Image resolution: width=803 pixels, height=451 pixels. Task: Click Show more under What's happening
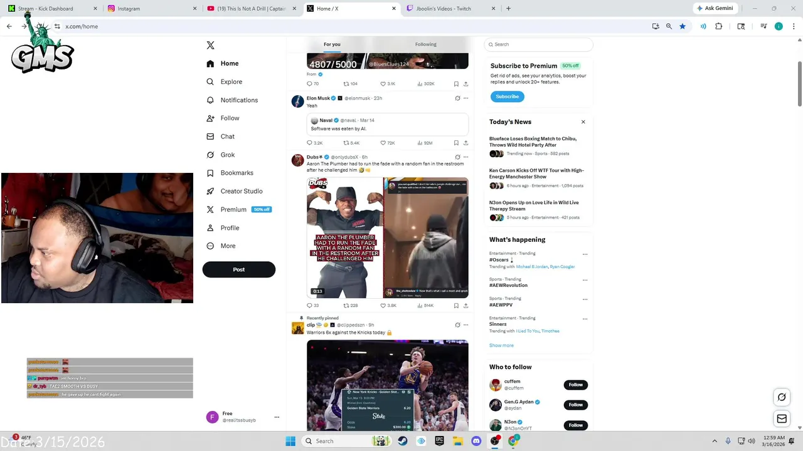[501, 345]
